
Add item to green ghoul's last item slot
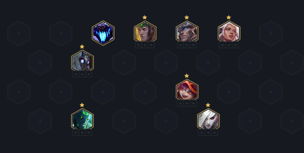point(89,132)
